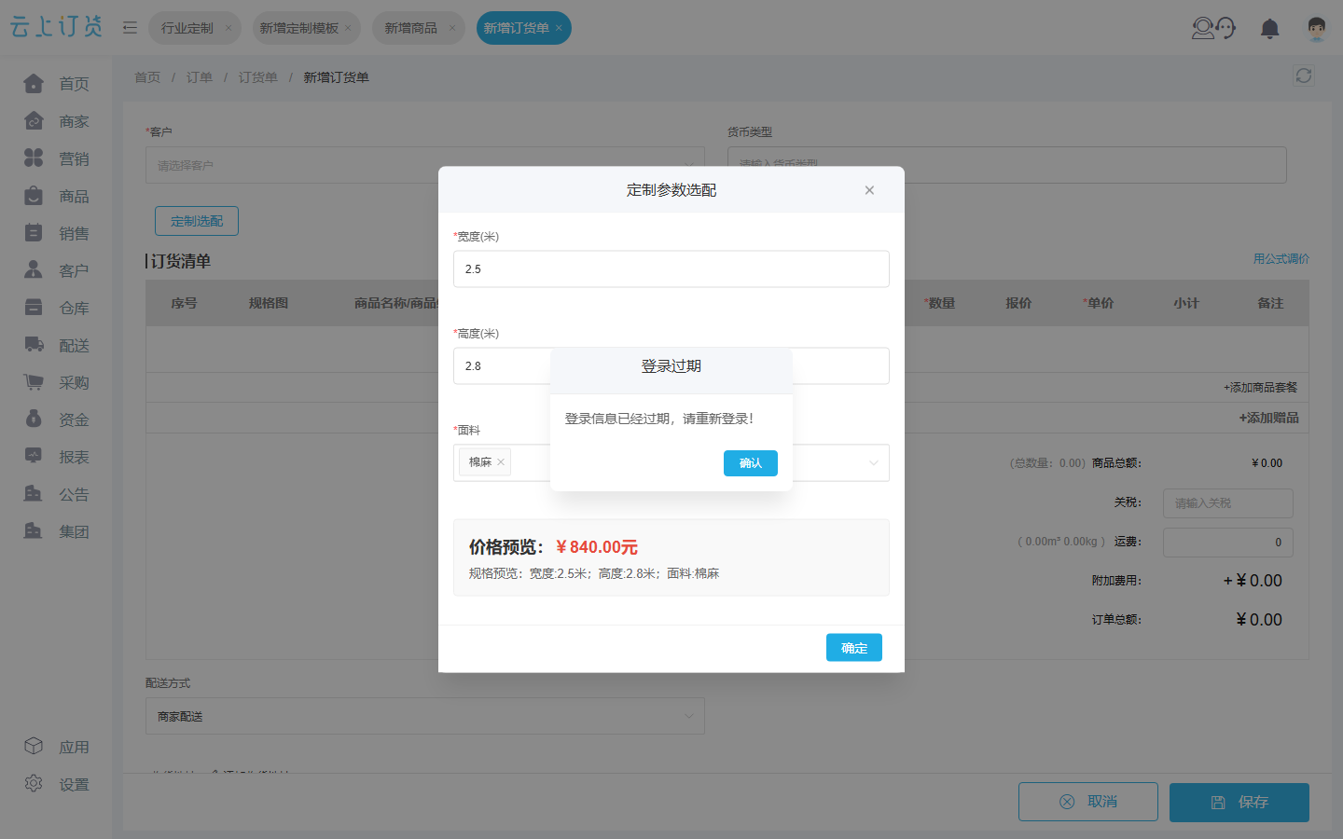1343x839 pixels.
Task: Click the 货币类型 input field
Action: (x=1007, y=165)
